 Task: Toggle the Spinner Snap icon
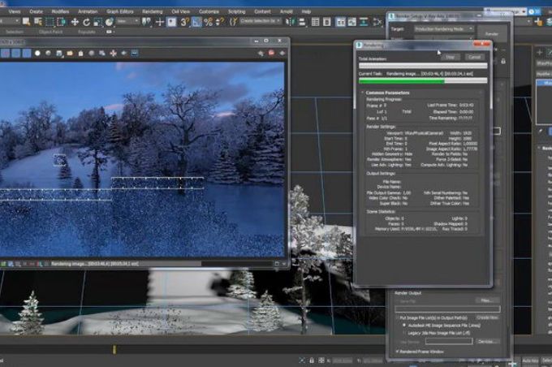(219, 22)
